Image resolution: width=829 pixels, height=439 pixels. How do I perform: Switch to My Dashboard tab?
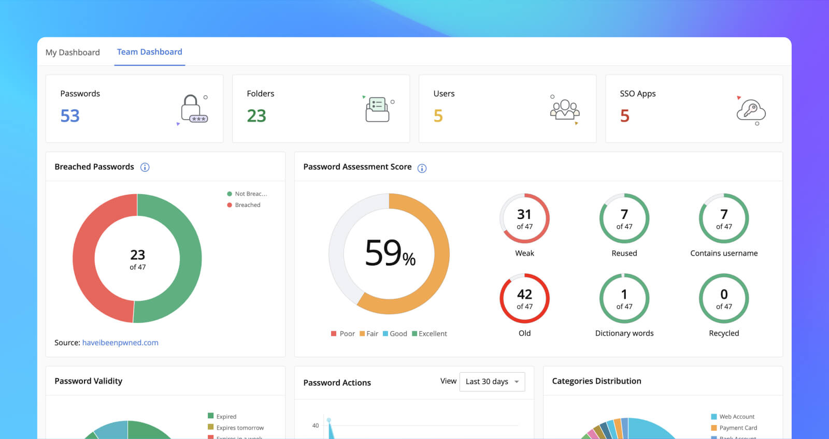(73, 52)
